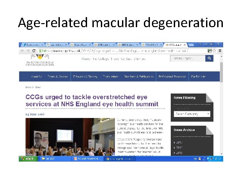Click the browser forward arrow

[x=28, y=51]
